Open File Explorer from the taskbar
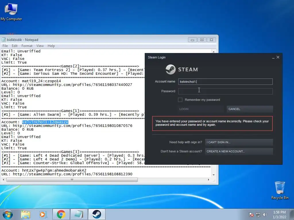This screenshot has width=294, height=220. (26, 215)
